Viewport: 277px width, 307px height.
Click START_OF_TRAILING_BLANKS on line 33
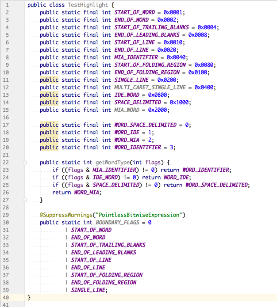pyautogui.click(x=108, y=245)
